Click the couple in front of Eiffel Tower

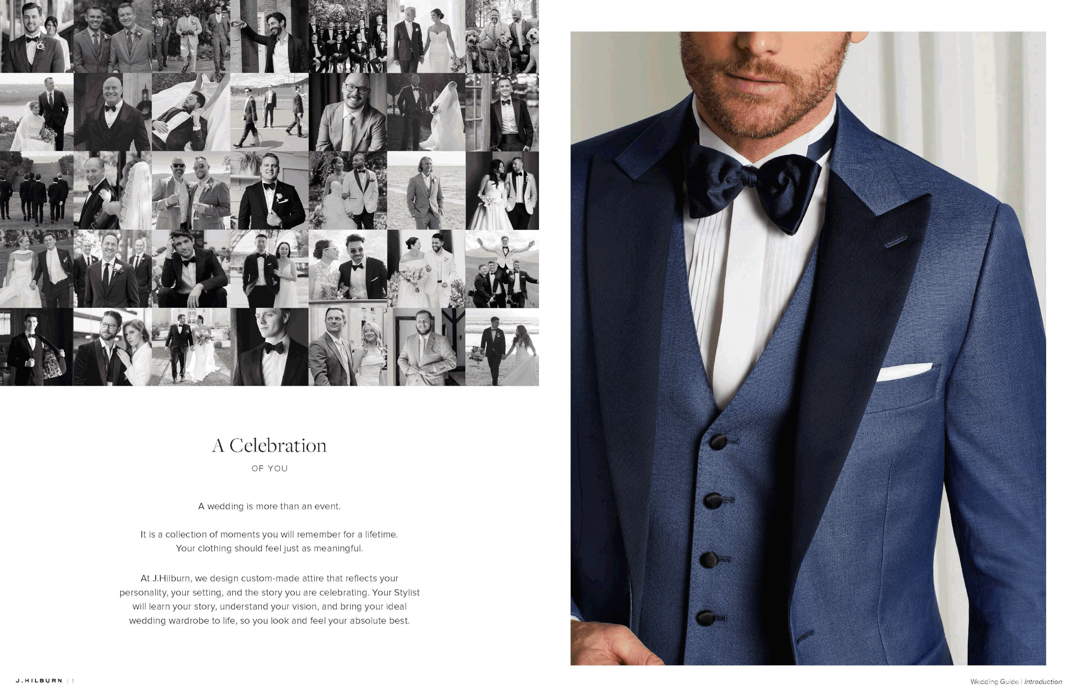pyautogui.click(x=269, y=269)
